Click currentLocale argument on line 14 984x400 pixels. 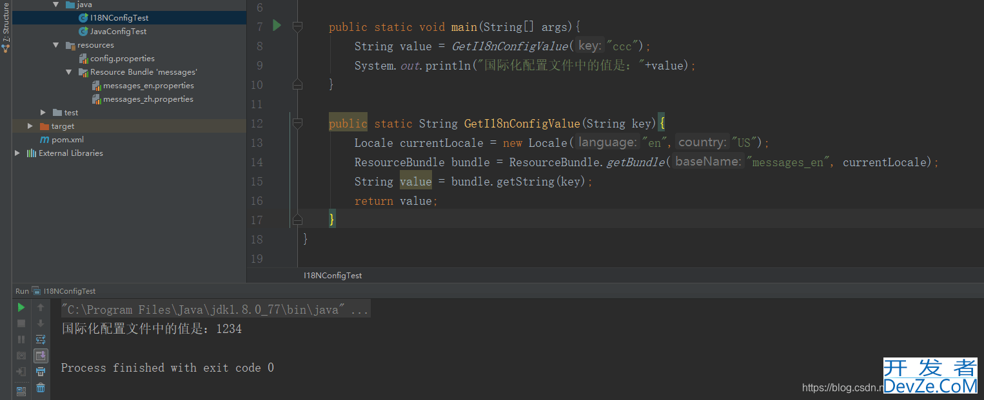[x=886, y=162]
